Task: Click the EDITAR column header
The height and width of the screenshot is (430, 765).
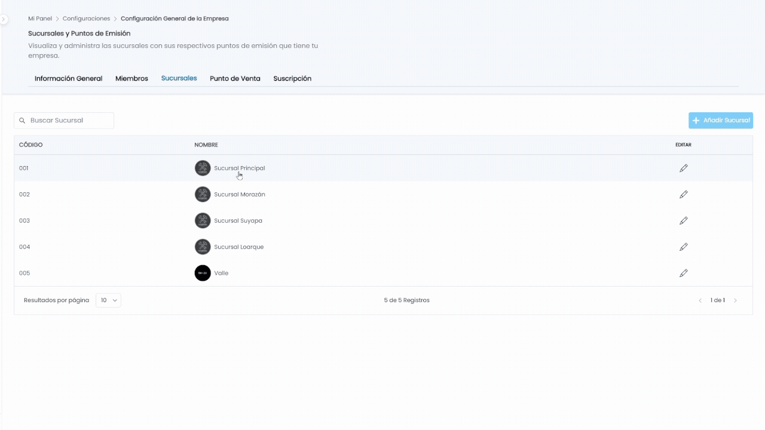Action: tap(683, 145)
